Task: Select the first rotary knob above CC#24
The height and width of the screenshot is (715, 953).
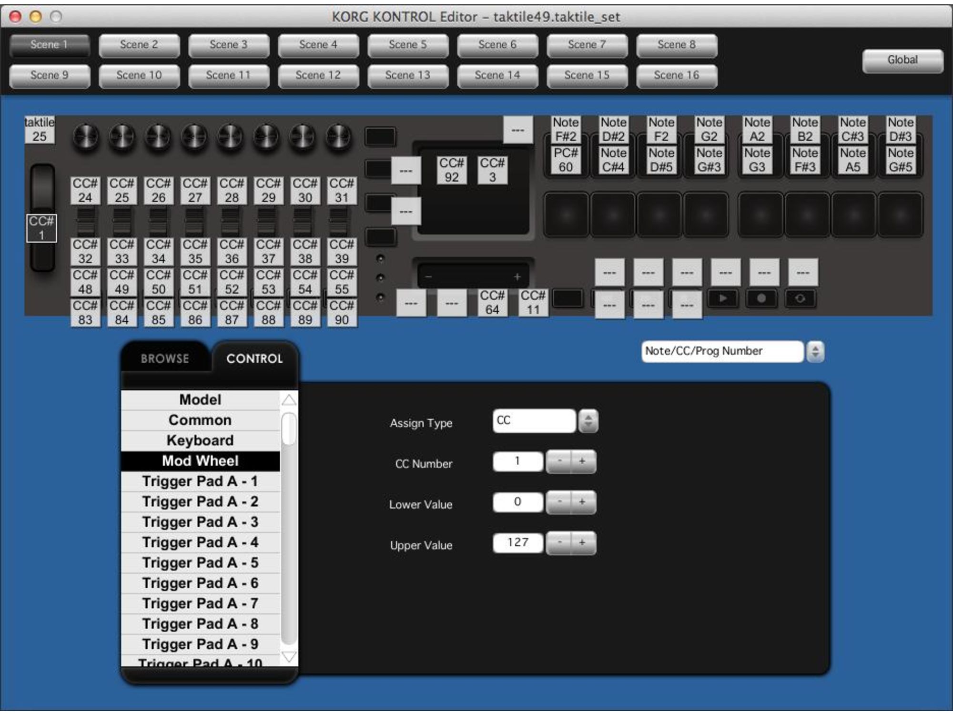Action: pyautogui.click(x=86, y=137)
